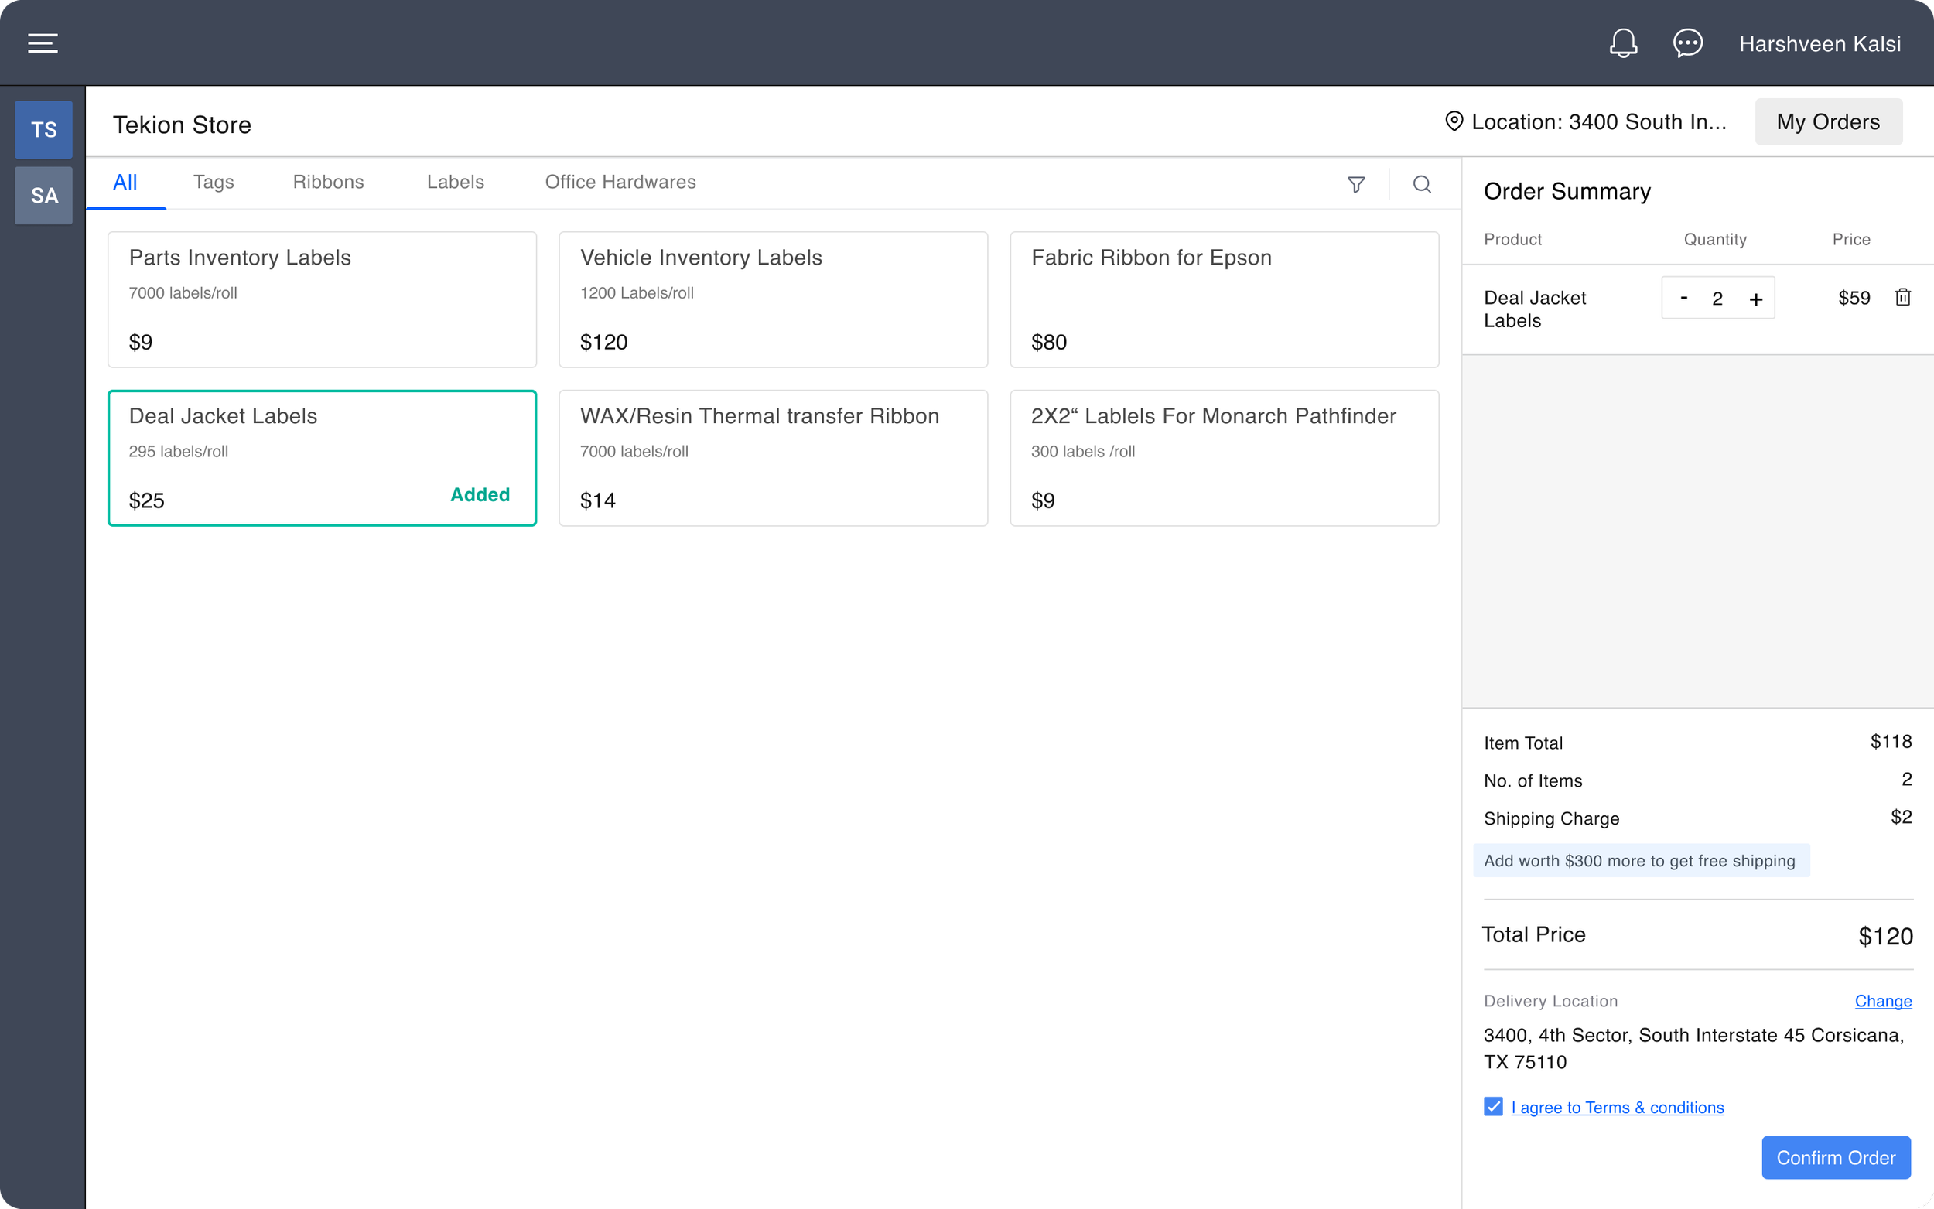Increase Deal Jacket Labels quantity

pos(1756,299)
